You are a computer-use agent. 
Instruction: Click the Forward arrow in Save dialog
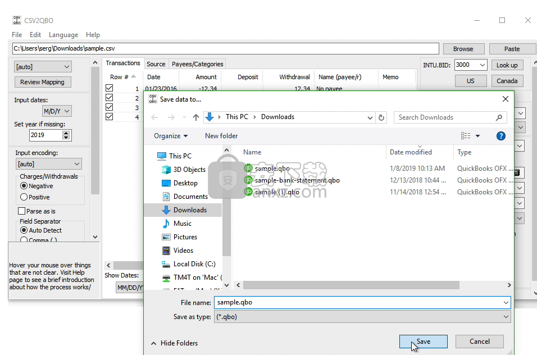[171, 117]
